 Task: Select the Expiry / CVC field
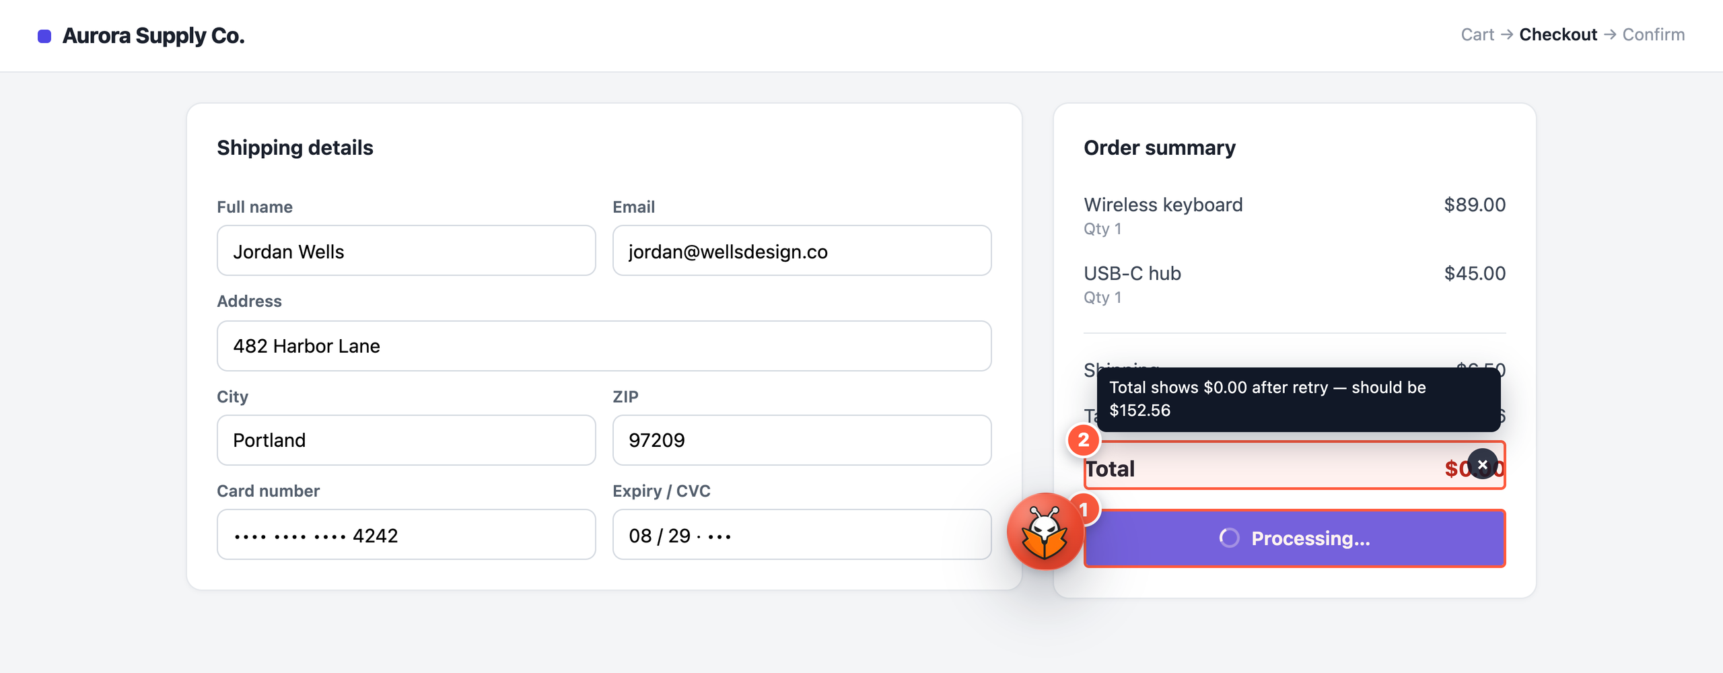click(x=802, y=535)
